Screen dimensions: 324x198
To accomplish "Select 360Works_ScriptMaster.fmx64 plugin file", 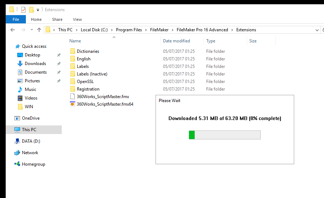I will point(105,104).
